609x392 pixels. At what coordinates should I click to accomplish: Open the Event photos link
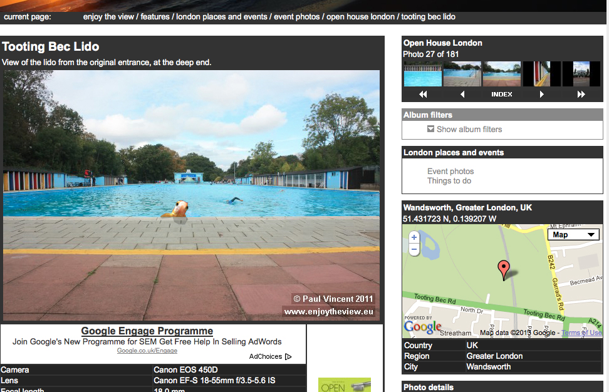[450, 172]
